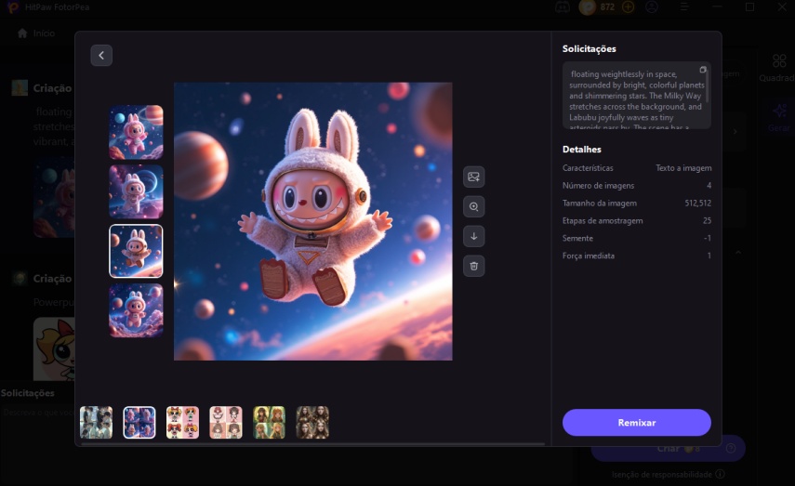Open the first history thumbnail in bottom strip
The image size is (795, 486).
(x=97, y=422)
